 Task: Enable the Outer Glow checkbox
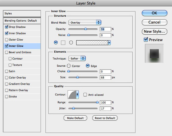click(x=7, y=40)
